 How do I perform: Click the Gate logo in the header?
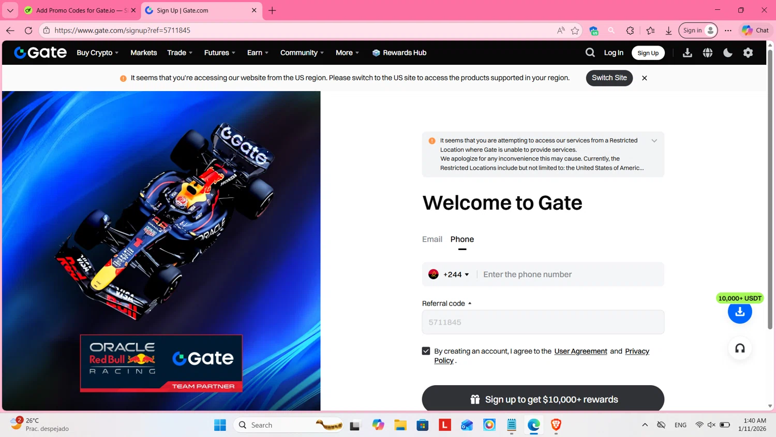[40, 53]
